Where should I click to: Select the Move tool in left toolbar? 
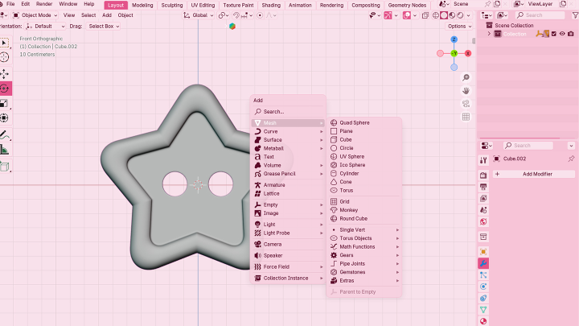tap(5, 74)
